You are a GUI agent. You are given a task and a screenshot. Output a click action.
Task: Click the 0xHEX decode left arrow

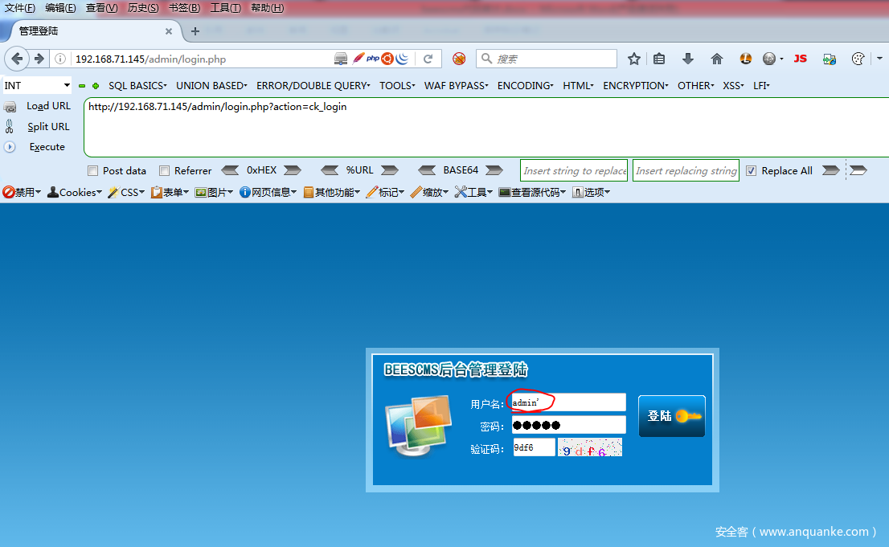[x=230, y=170]
